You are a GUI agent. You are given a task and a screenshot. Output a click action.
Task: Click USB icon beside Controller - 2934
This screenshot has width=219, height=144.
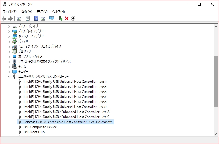[x=20, y=82]
